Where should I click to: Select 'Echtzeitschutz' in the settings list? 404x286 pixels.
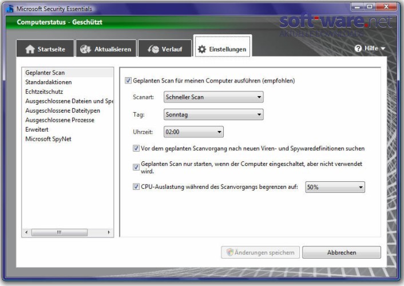[x=68, y=92]
